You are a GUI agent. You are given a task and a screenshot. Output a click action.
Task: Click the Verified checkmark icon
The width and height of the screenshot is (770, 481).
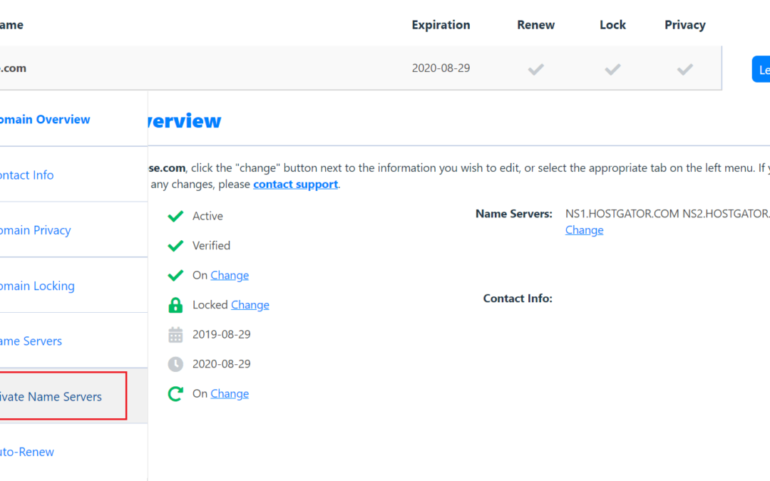175,245
